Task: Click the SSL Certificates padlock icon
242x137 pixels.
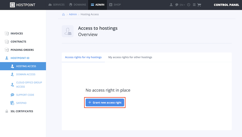Action: [7, 111]
